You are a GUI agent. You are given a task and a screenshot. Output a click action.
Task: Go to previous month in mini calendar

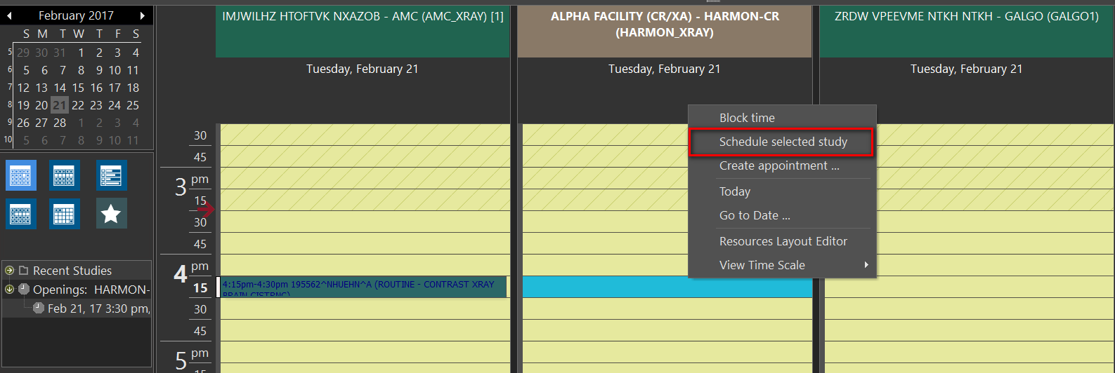coord(9,15)
